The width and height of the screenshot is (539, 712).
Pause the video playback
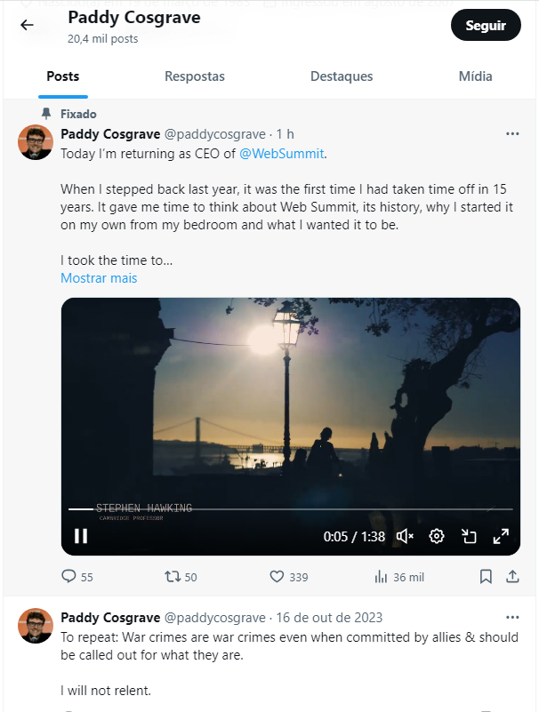point(81,536)
